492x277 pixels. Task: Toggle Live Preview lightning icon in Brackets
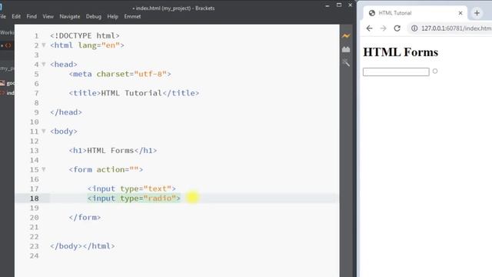tap(346, 36)
